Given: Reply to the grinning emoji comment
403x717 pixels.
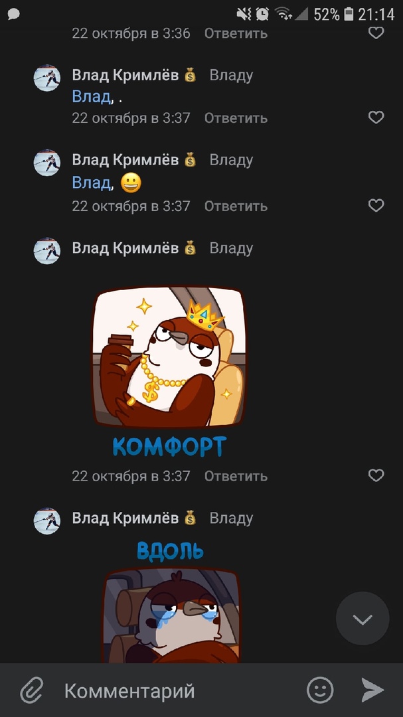Looking at the screenshot, I should point(236,206).
